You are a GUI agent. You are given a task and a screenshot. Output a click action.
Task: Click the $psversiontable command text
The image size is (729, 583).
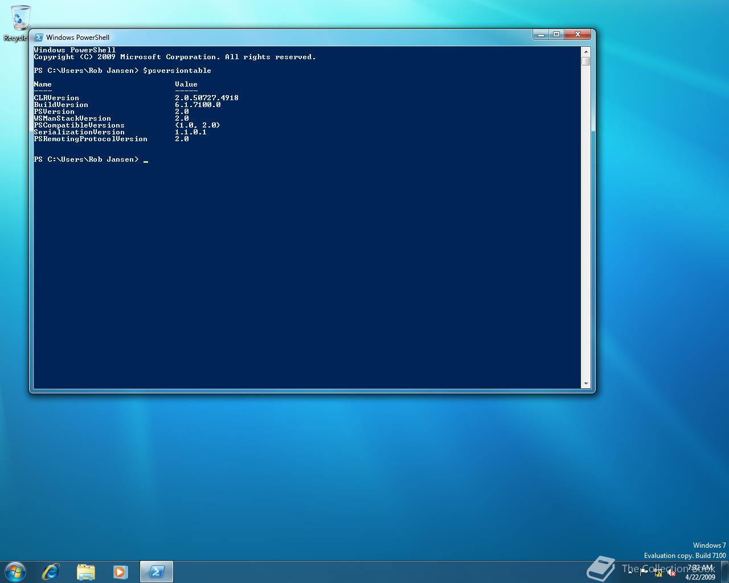point(177,71)
